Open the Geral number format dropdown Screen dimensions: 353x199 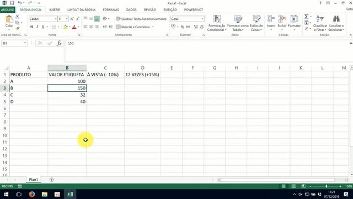[202, 19]
